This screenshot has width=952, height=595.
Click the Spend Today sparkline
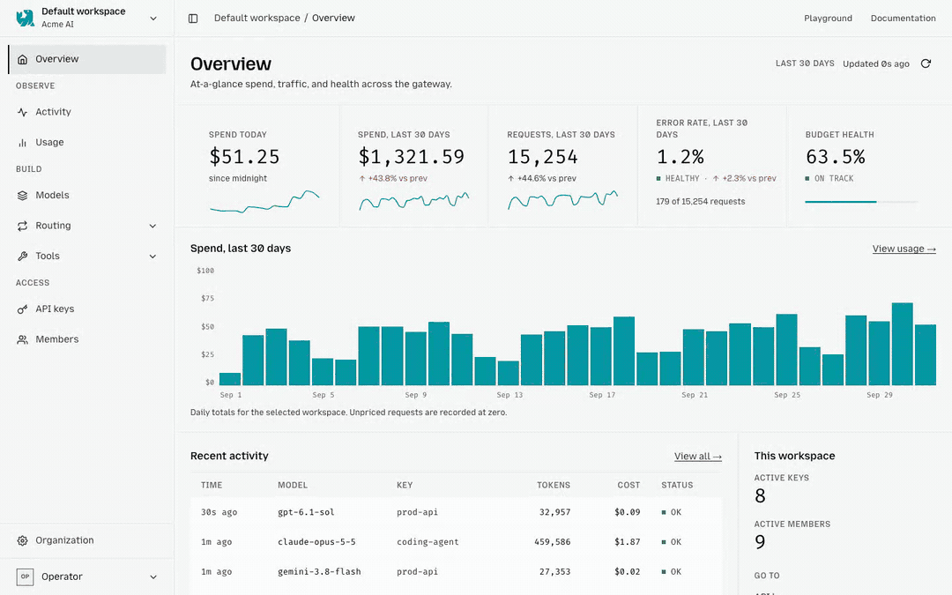click(x=264, y=202)
